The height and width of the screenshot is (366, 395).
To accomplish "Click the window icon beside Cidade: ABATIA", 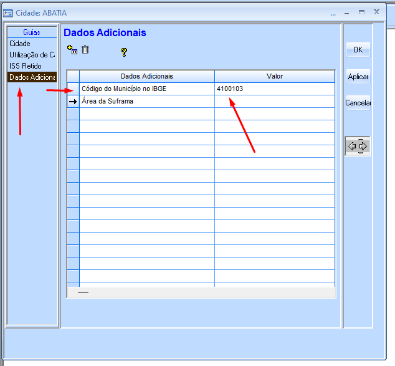I will (7, 13).
